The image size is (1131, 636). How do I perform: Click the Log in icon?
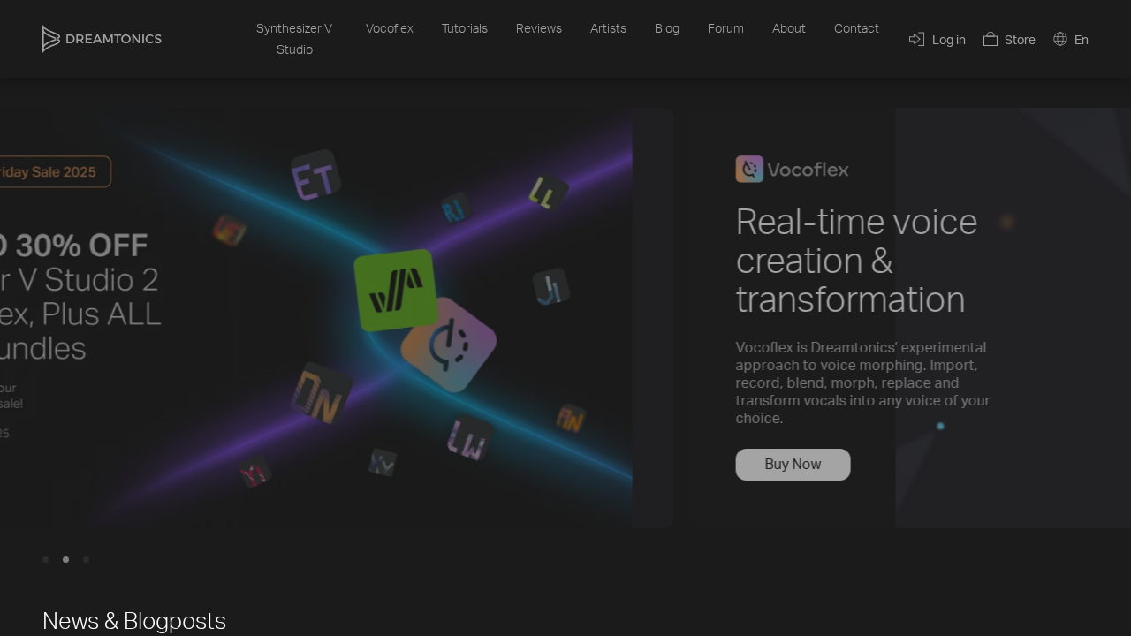916,39
